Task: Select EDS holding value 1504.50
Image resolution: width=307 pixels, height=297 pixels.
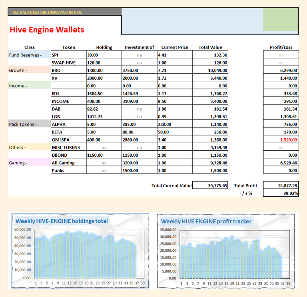Action: click(x=104, y=93)
